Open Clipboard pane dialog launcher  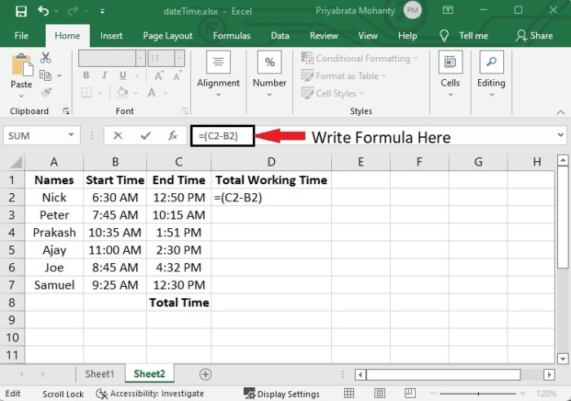point(66,111)
